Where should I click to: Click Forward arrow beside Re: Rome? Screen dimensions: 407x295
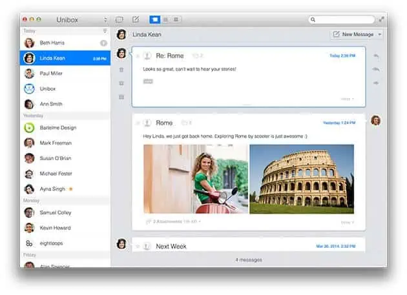pyautogui.click(x=376, y=83)
